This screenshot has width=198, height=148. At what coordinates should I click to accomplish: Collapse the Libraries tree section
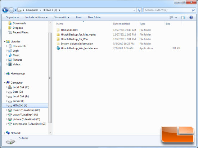pos(5,41)
